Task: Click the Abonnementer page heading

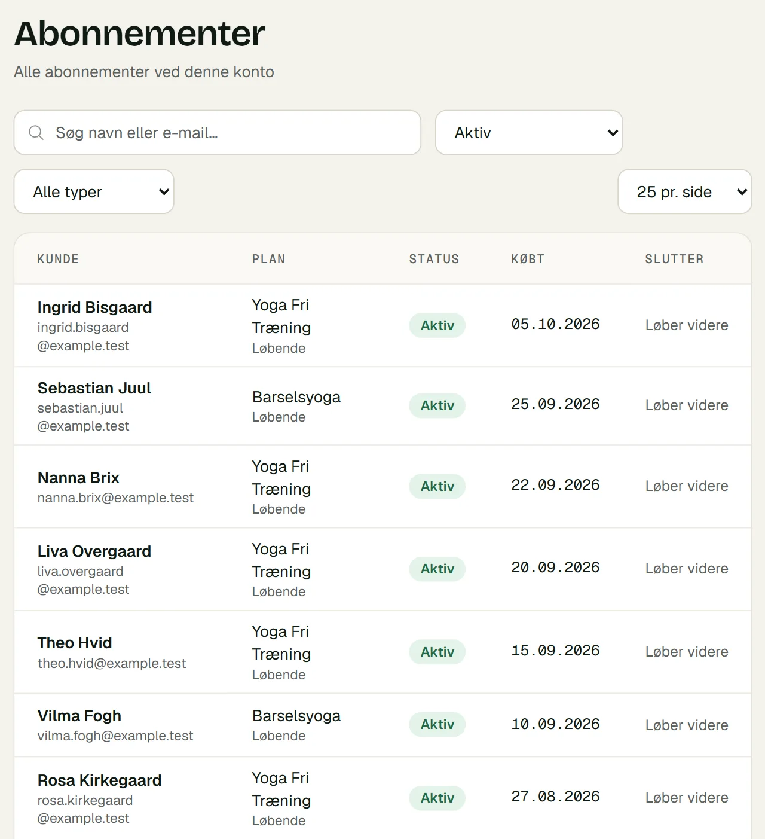Action: point(140,33)
